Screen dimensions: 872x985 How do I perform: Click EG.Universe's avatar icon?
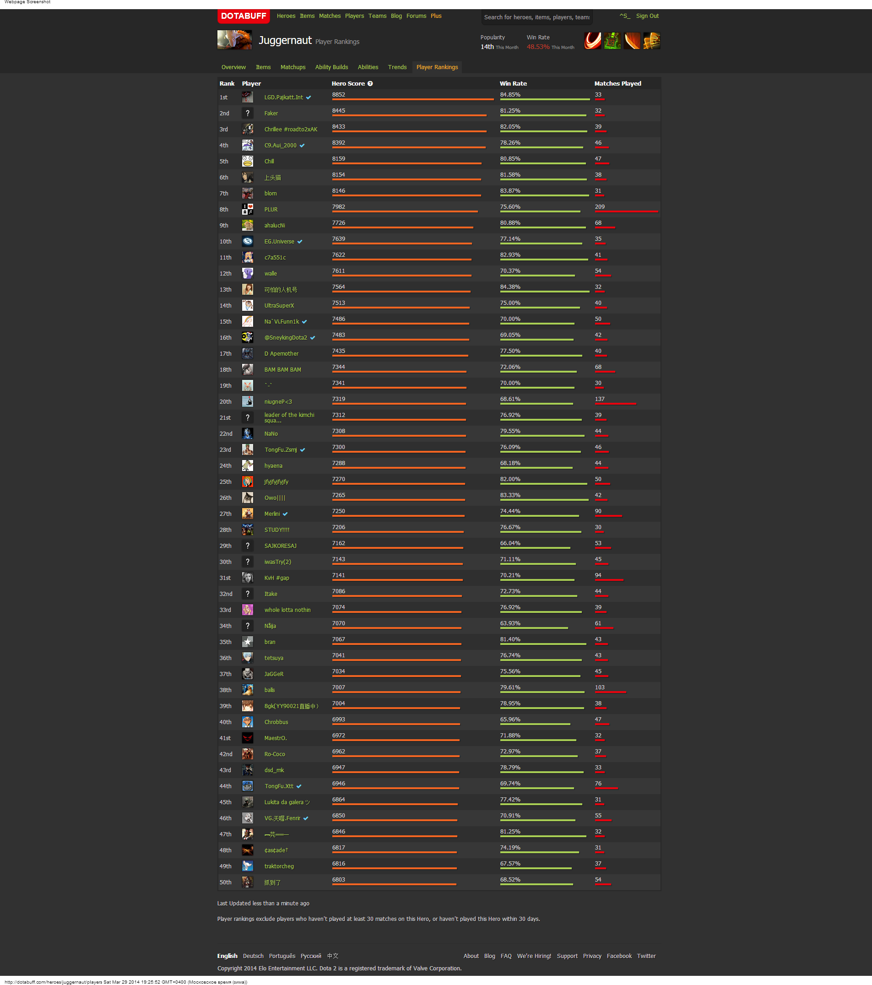(247, 241)
